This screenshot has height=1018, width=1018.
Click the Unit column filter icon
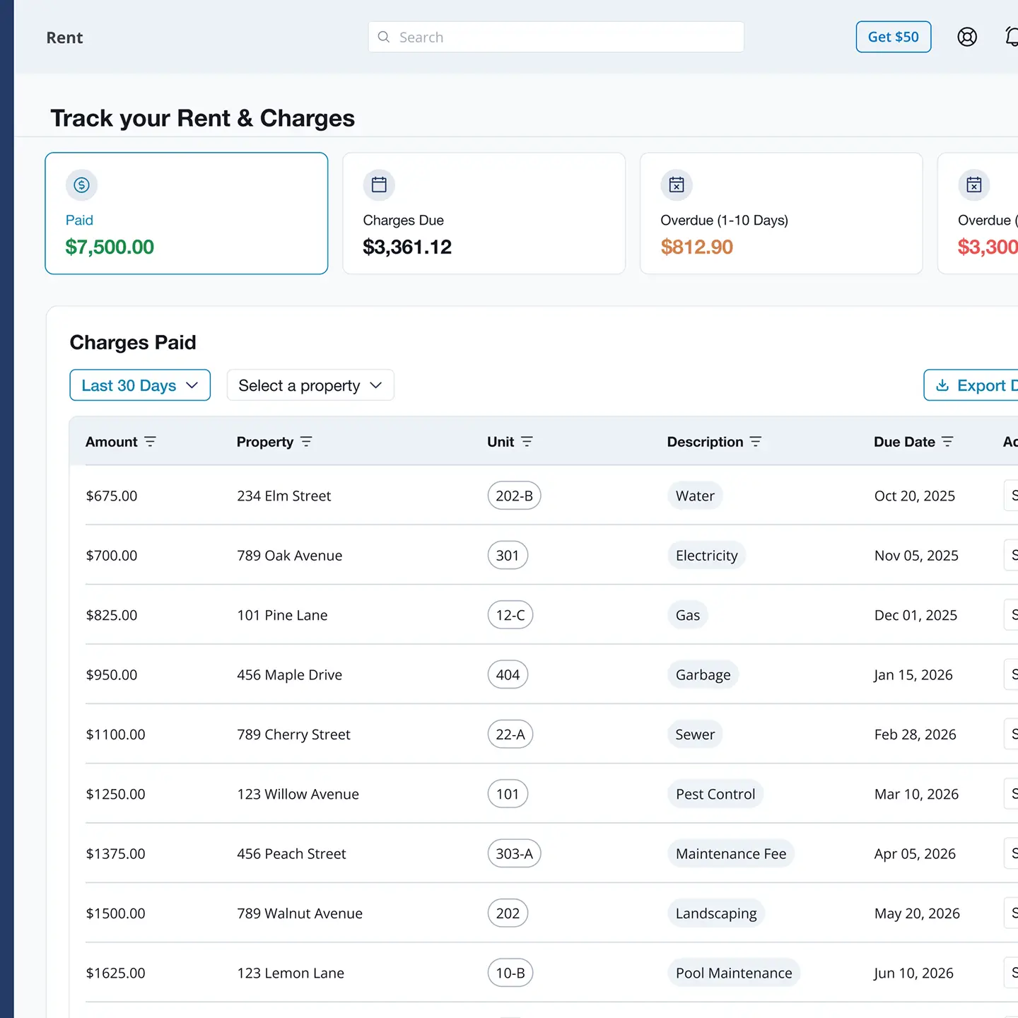[527, 442]
